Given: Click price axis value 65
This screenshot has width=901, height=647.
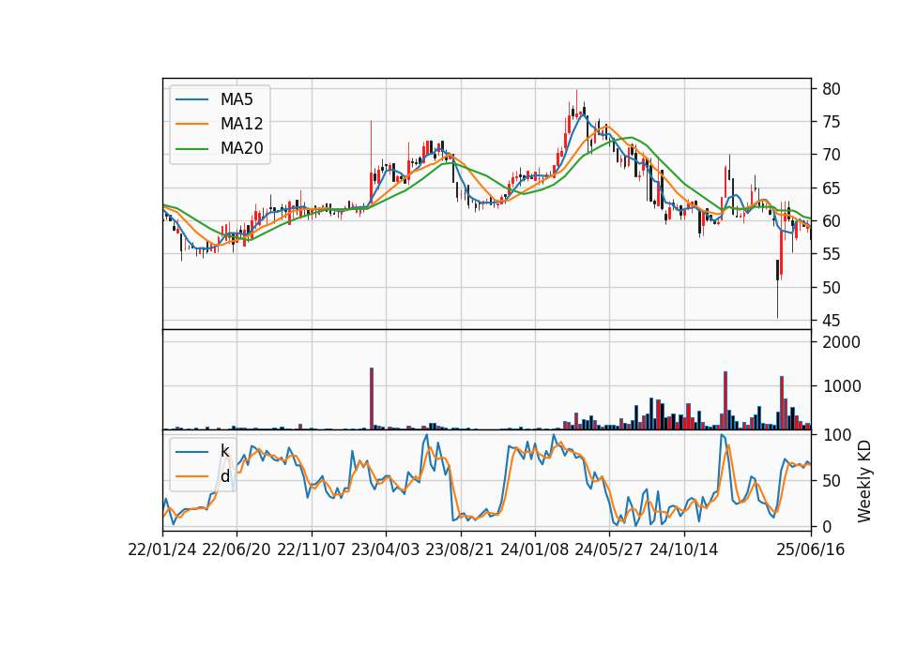Looking at the screenshot, I should click(x=832, y=188).
